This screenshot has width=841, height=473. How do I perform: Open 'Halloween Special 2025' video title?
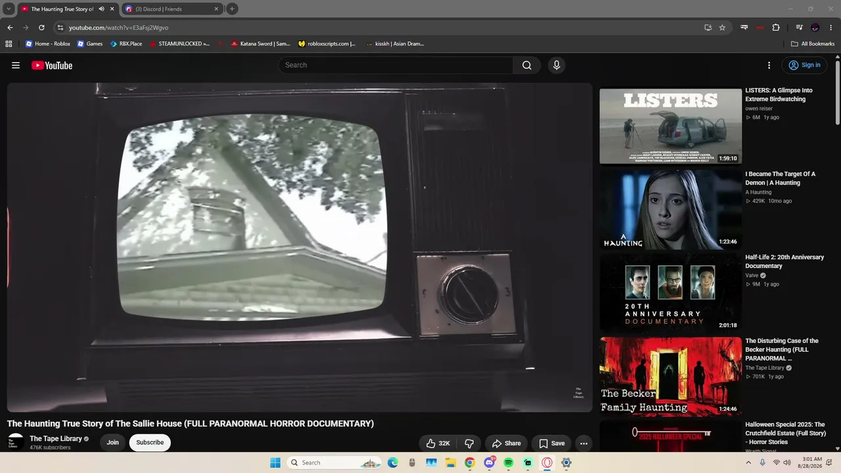[x=785, y=433]
